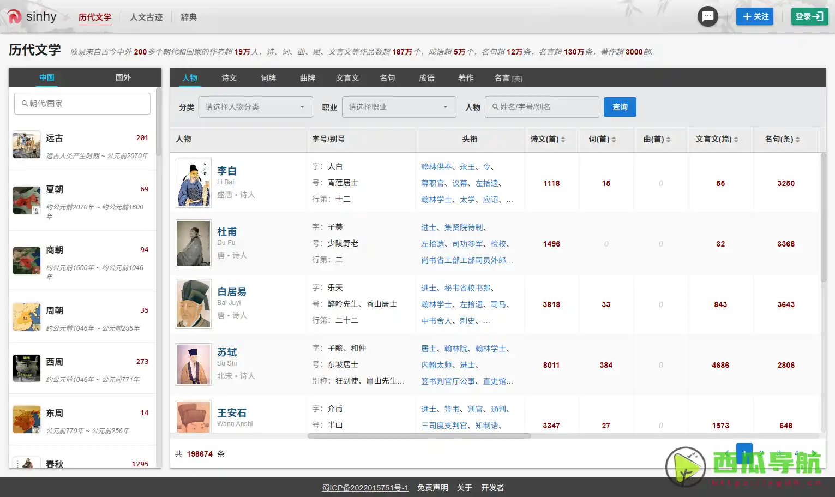Screen dimensions: 835x497
Task: Open the 辞典 menu item
Action: [188, 17]
